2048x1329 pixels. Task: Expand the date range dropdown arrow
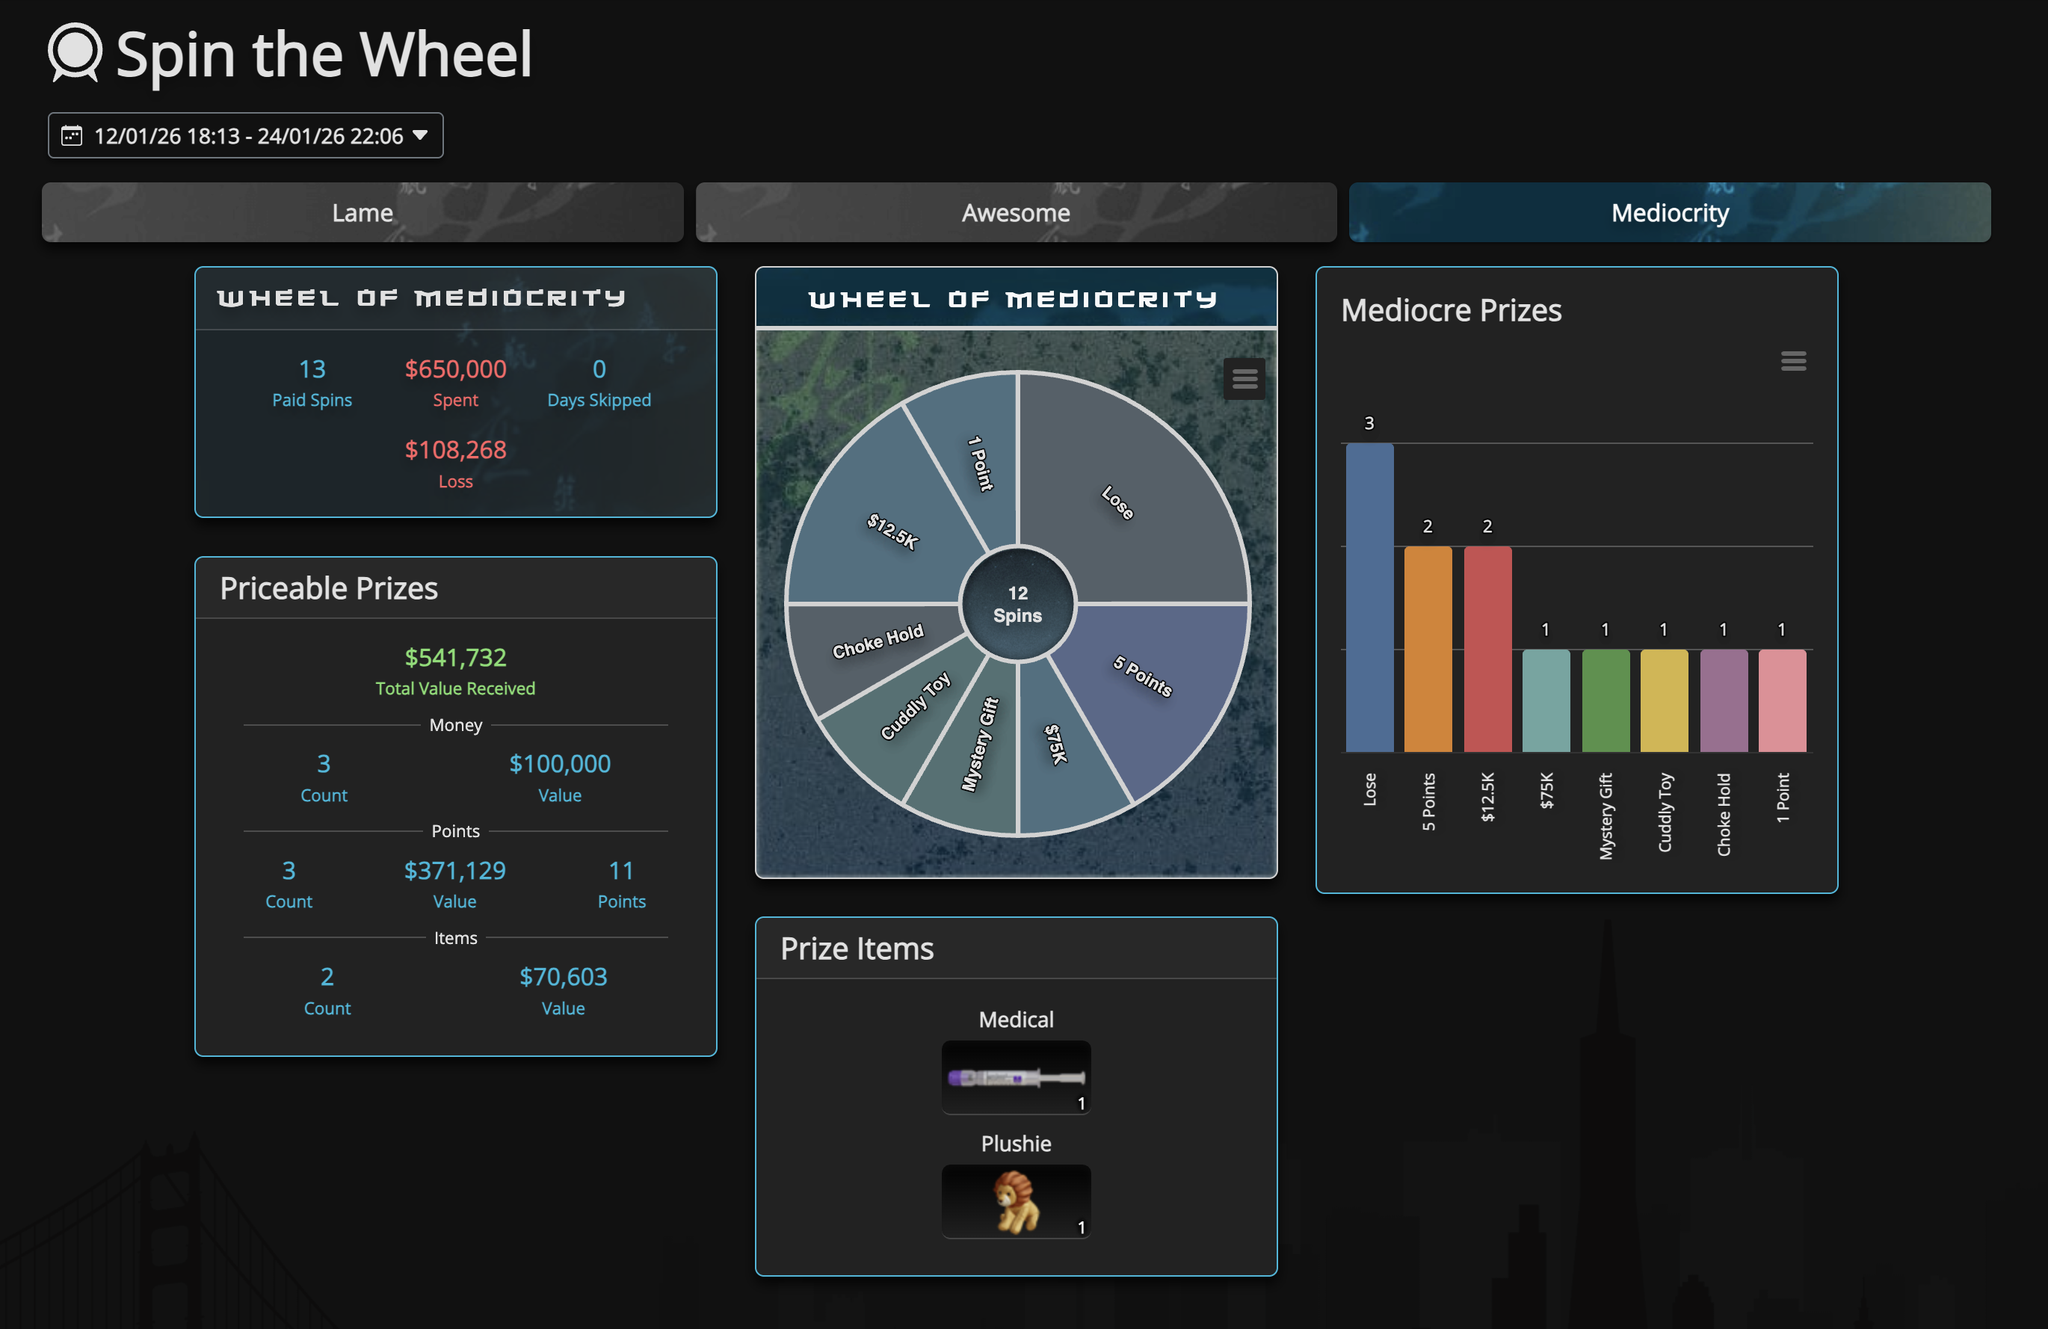(420, 135)
